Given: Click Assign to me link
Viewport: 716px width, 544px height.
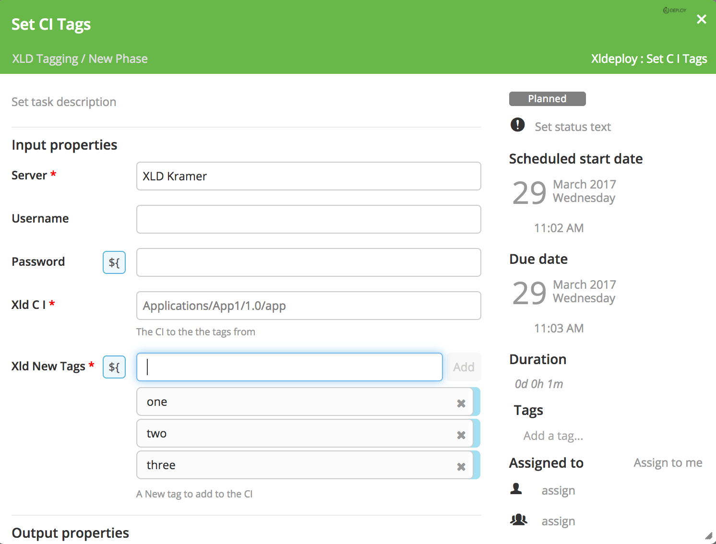Looking at the screenshot, I should (668, 462).
